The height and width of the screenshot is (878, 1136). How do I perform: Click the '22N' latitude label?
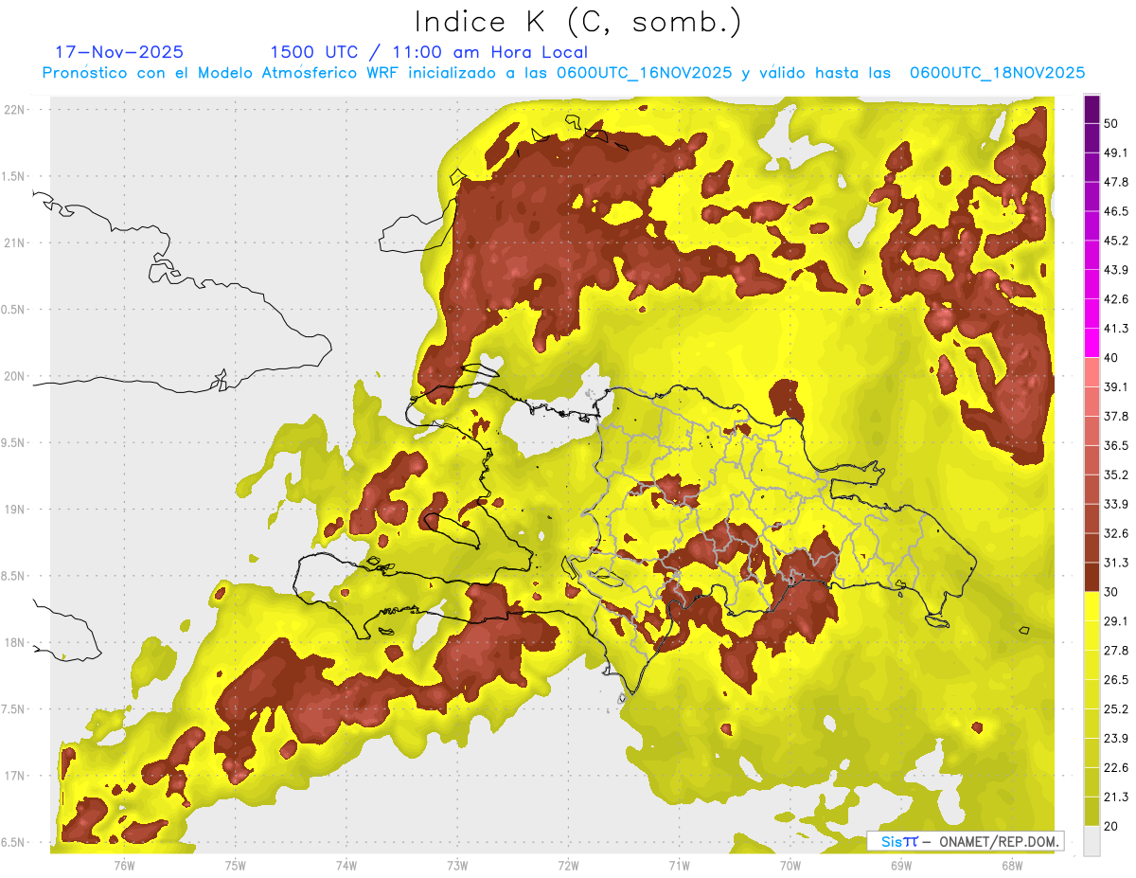15,109
